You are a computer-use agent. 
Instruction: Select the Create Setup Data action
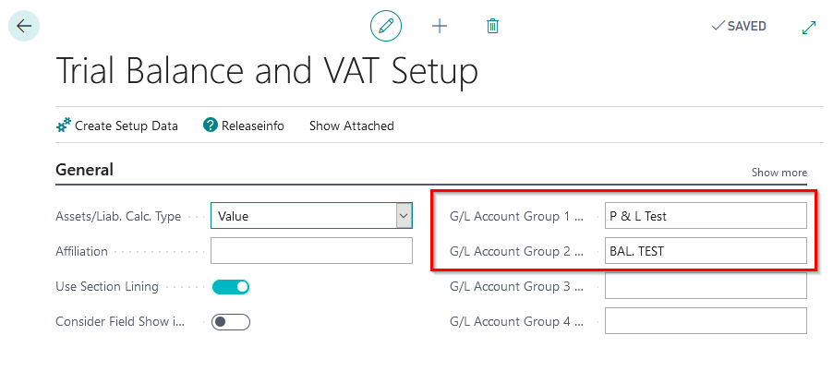pos(127,126)
